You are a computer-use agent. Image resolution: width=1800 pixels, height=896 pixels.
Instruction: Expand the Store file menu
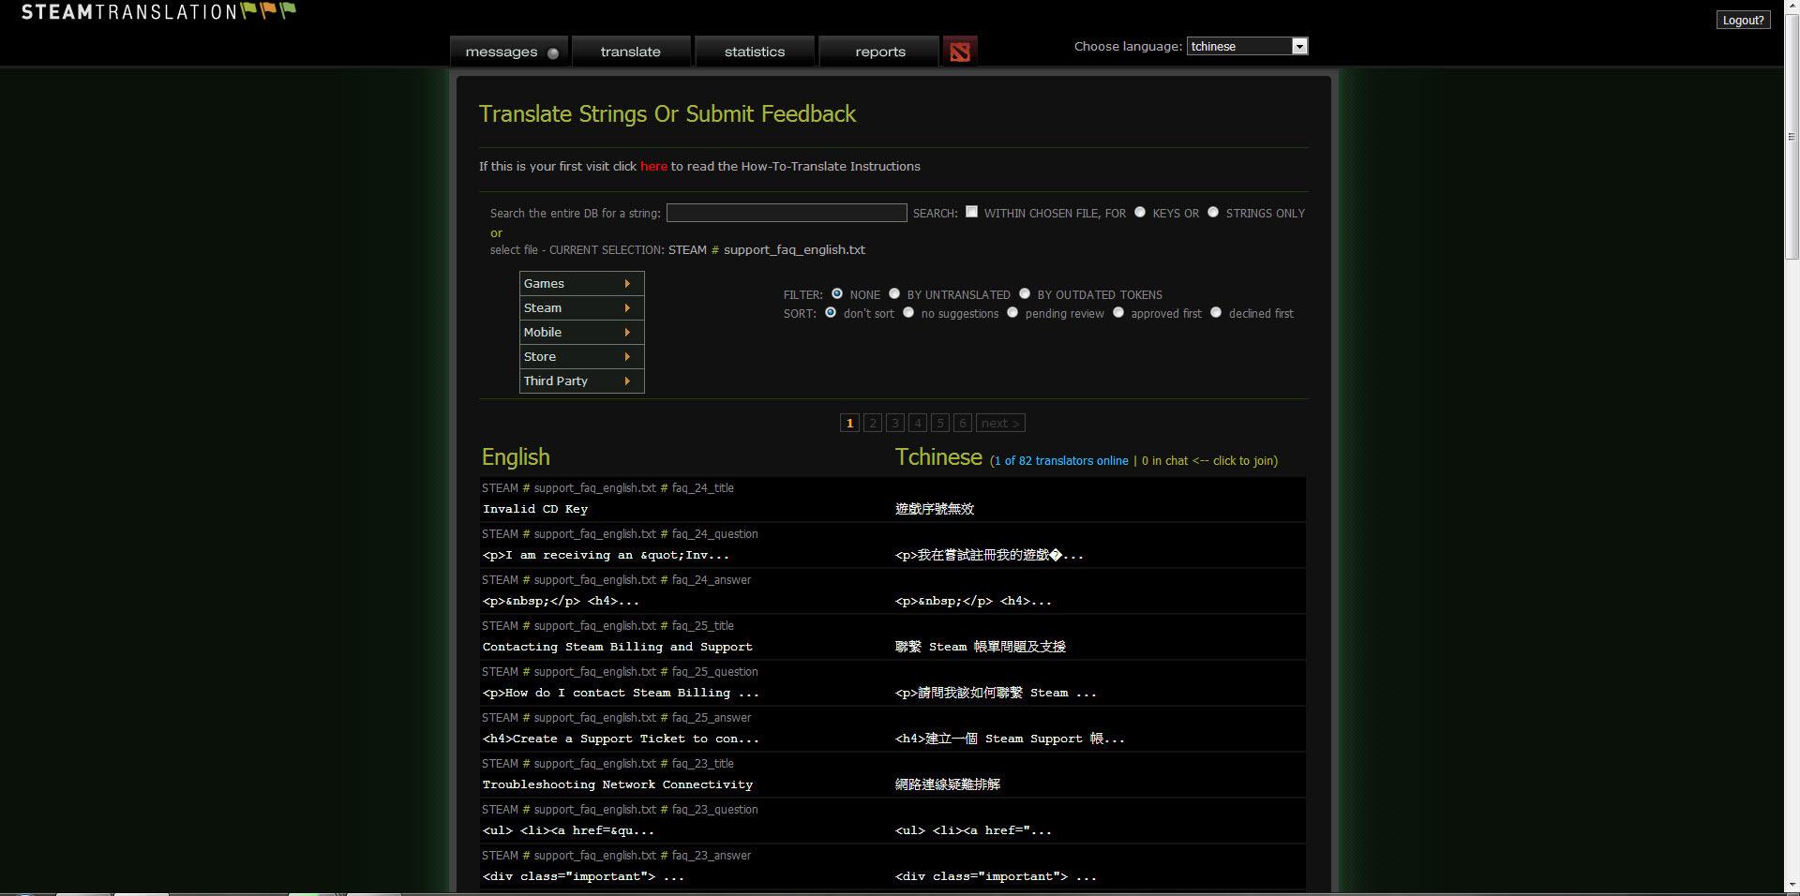point(581,356)
